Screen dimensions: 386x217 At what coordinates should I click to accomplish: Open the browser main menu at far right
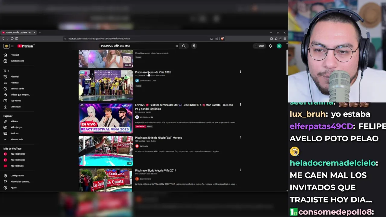click(x=285, y=39)
